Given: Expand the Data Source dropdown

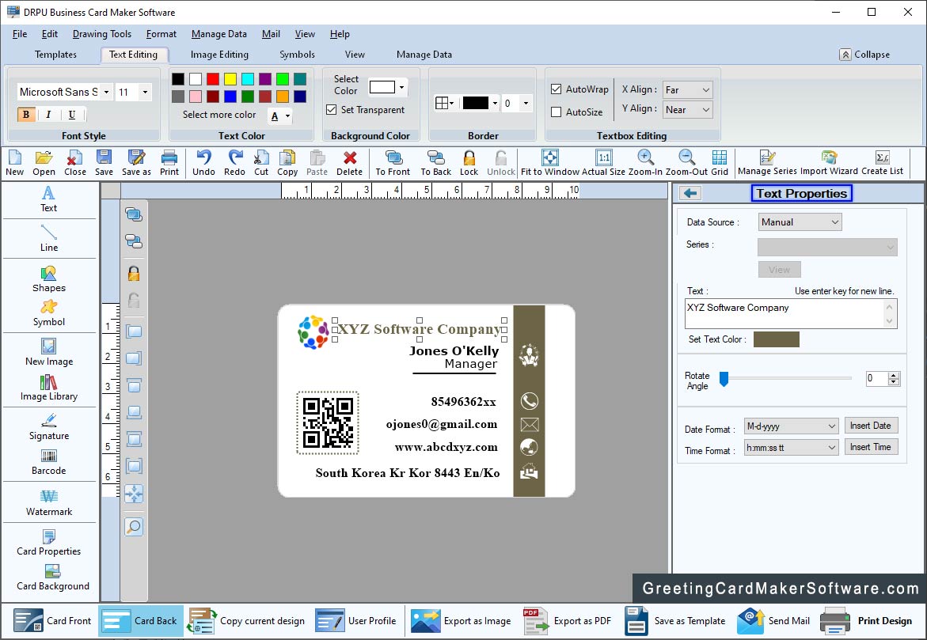Looking at the screenshot, I should (x=800, y=222).
